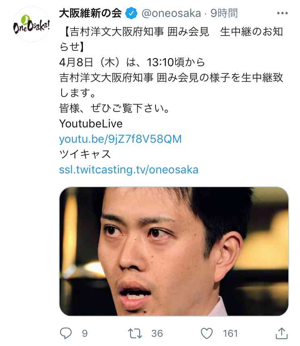Click the like count 161

[x=230, y=333]
